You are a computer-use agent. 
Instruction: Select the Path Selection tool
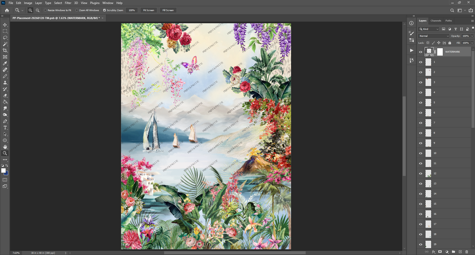point(5,134)
